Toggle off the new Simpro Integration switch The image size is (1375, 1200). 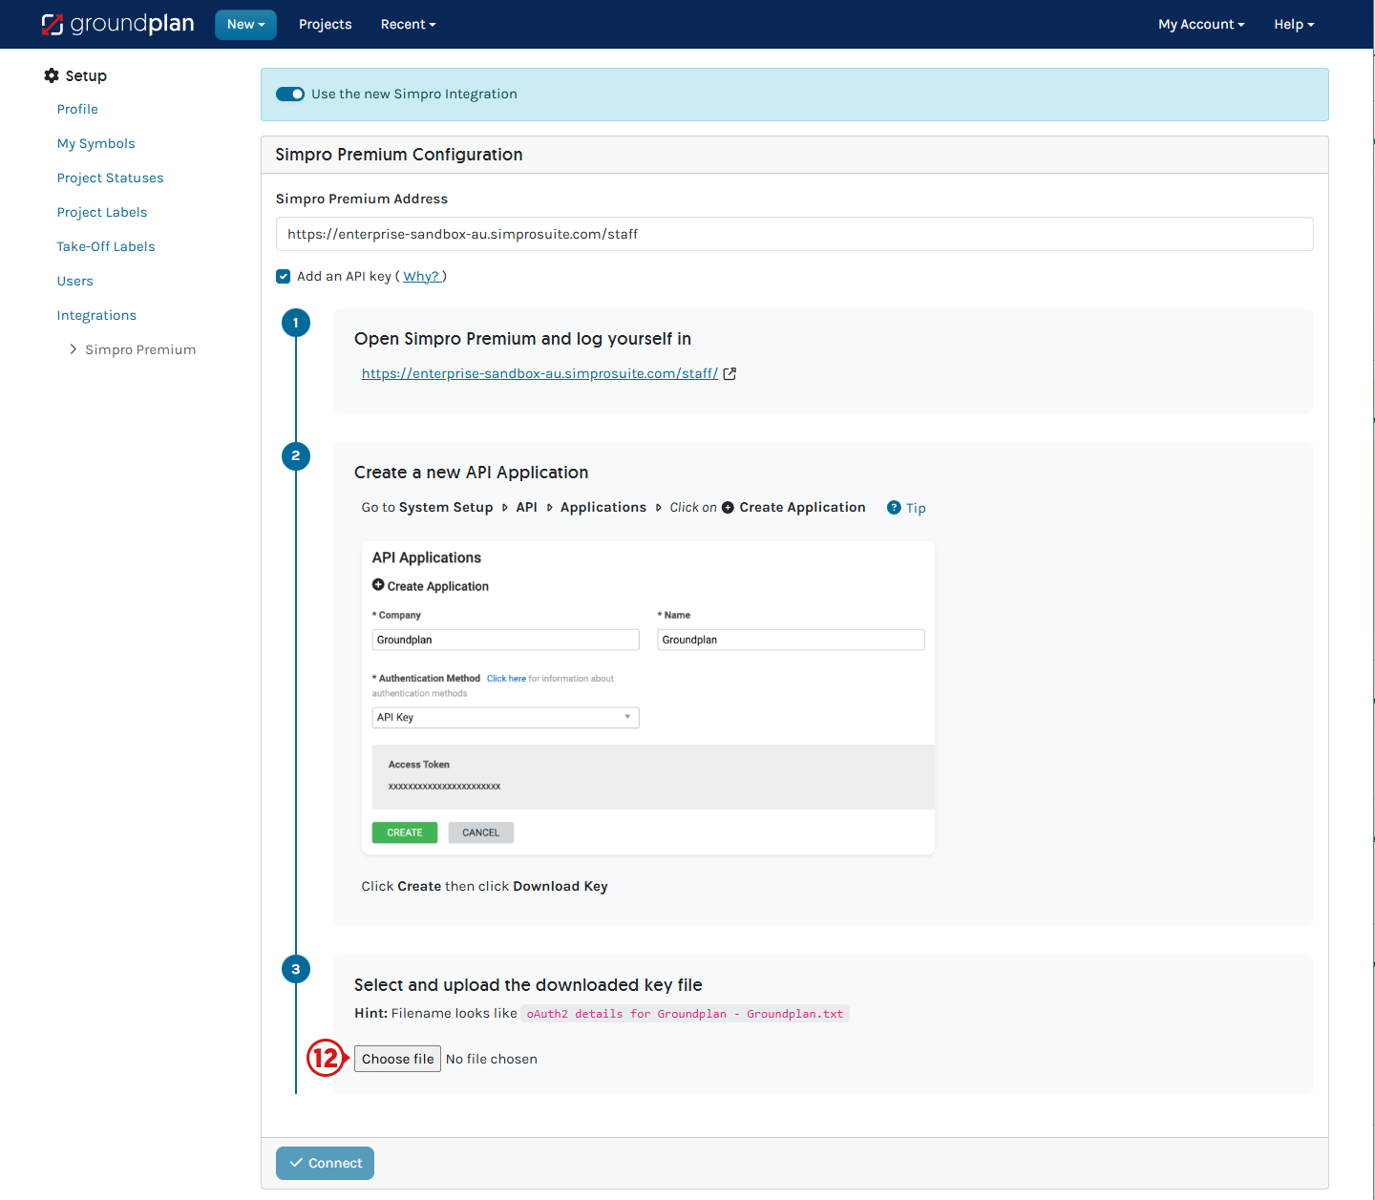[x=290, y=94]
